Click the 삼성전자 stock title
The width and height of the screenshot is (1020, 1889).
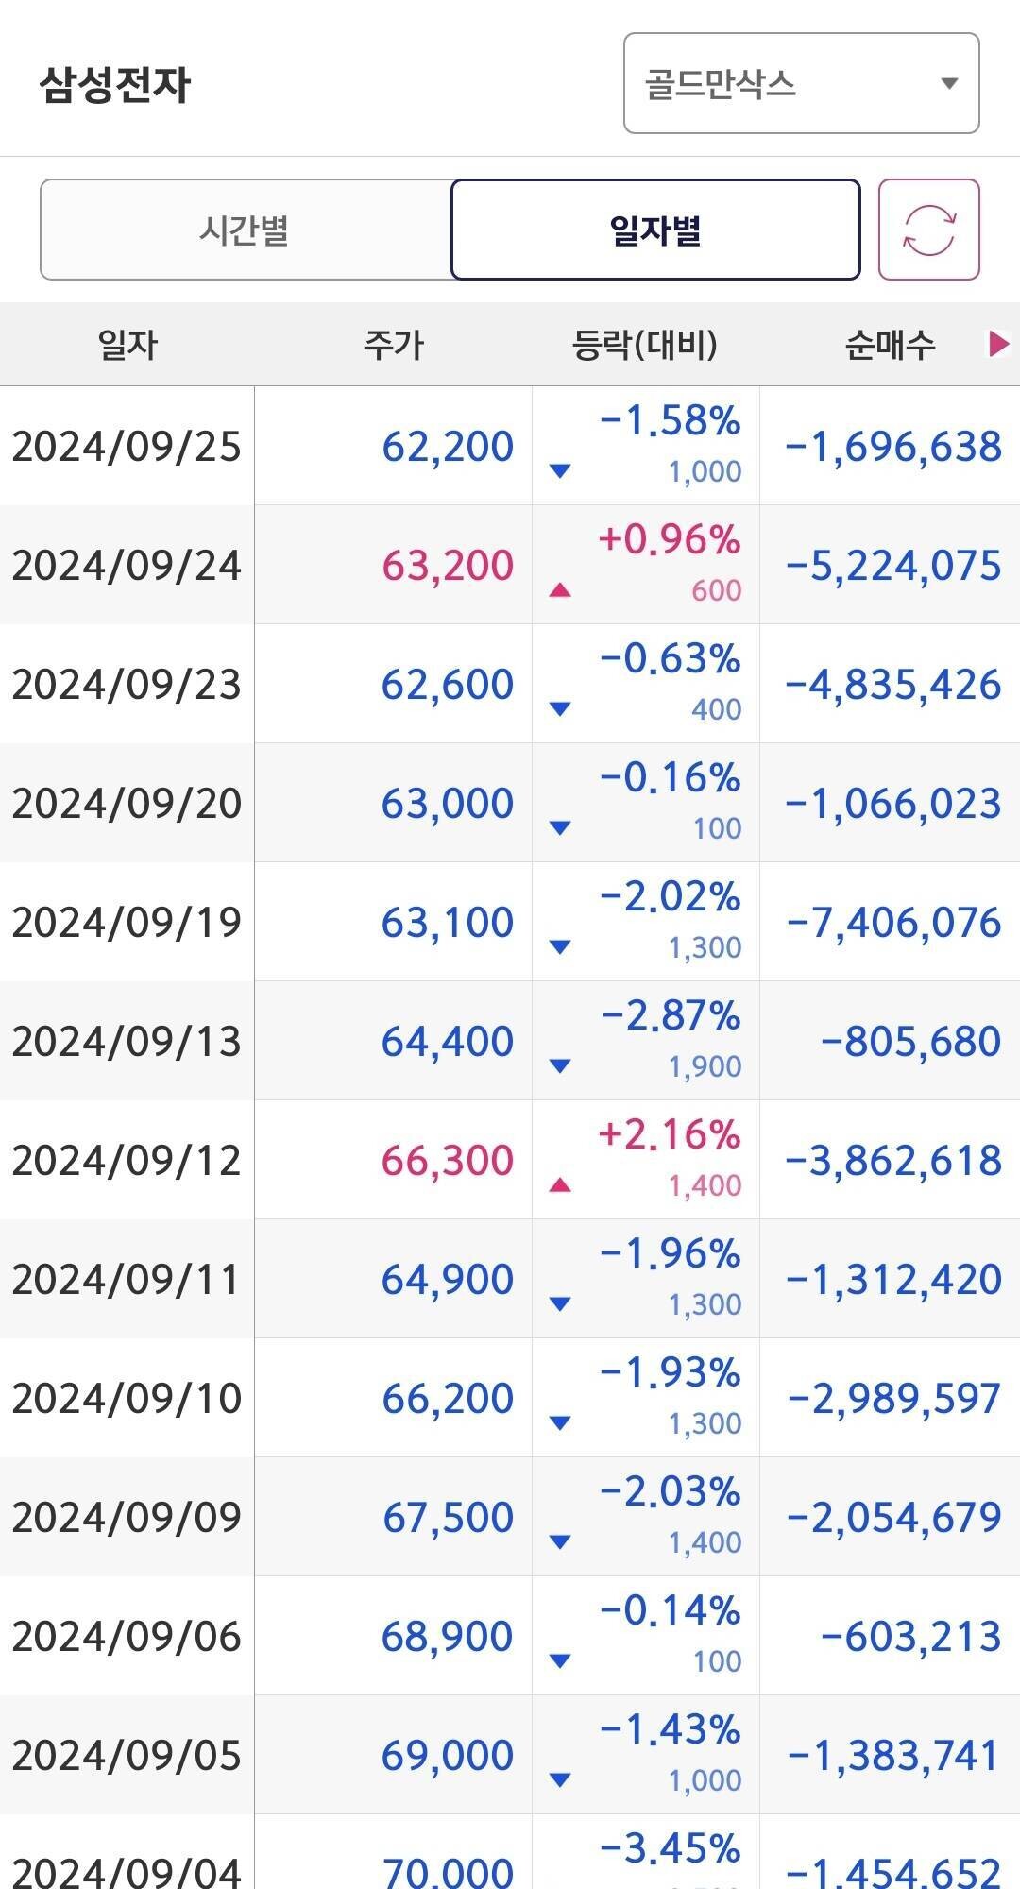pos(115,84)
